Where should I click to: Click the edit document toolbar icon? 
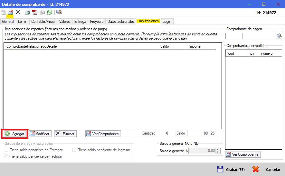(x=10, y=12)
